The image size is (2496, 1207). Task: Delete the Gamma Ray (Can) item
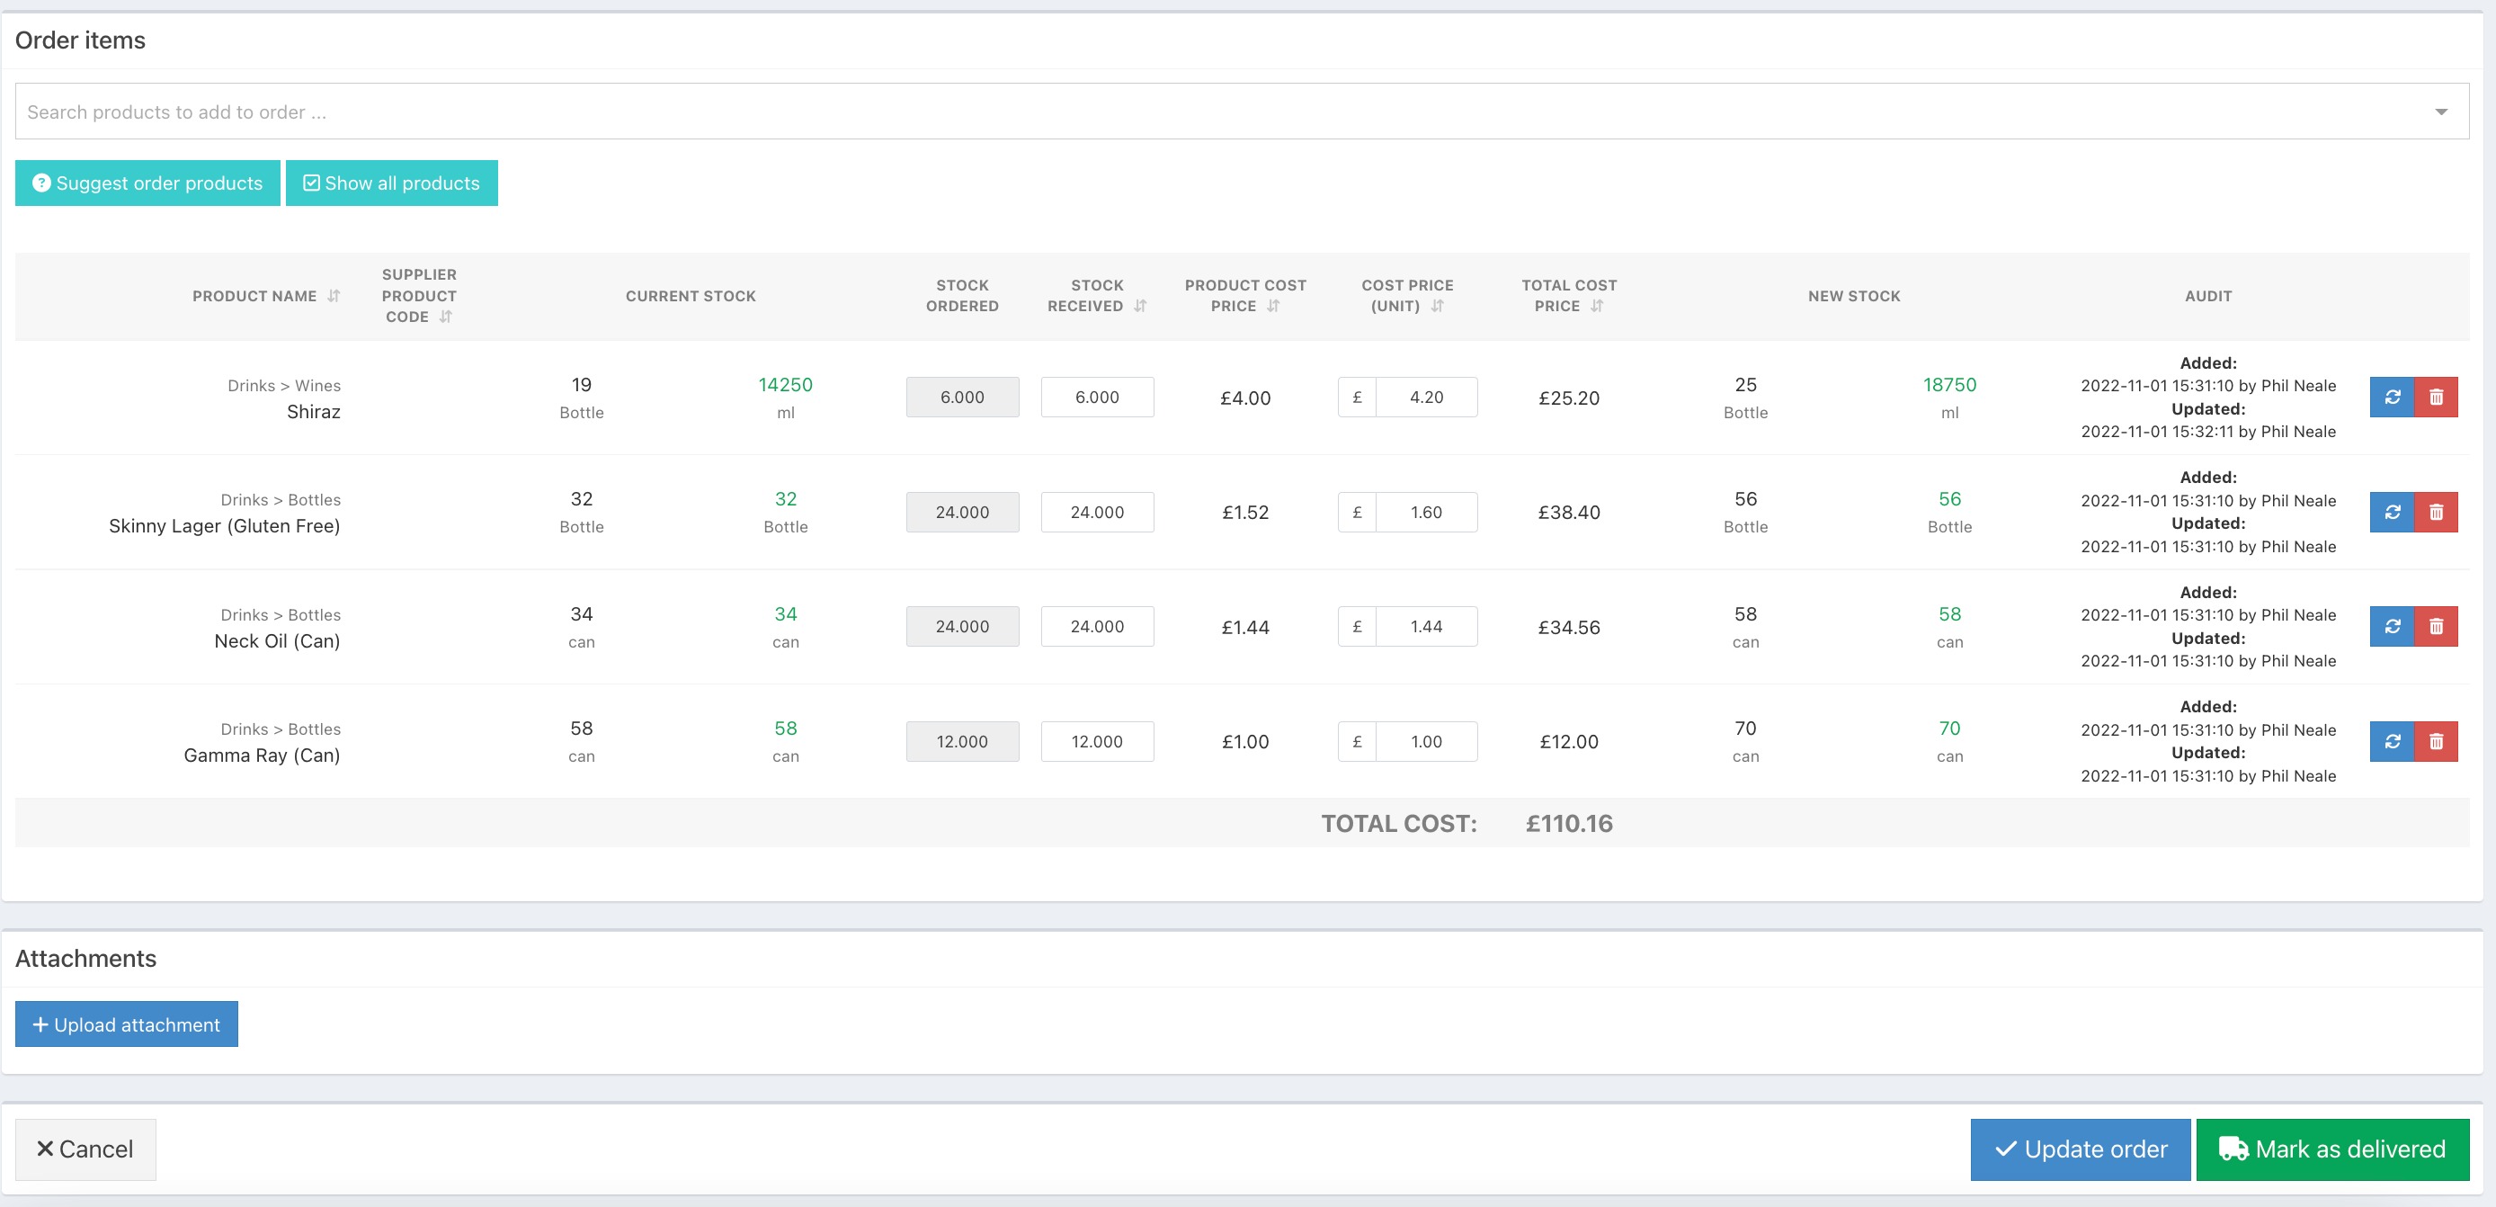[x=2436, y=742]
